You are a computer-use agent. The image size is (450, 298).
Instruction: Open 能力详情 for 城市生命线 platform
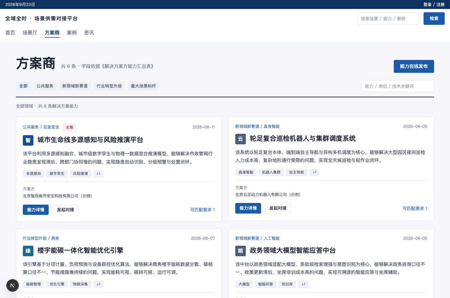click(36, 210)
